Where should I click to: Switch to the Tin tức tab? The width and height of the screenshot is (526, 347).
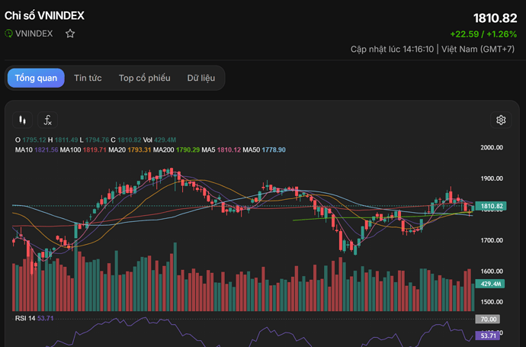pos(88,78)
